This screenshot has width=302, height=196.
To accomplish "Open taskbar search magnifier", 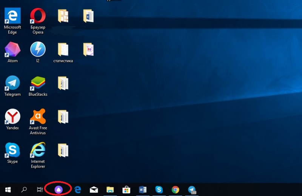I will [24, 190].
